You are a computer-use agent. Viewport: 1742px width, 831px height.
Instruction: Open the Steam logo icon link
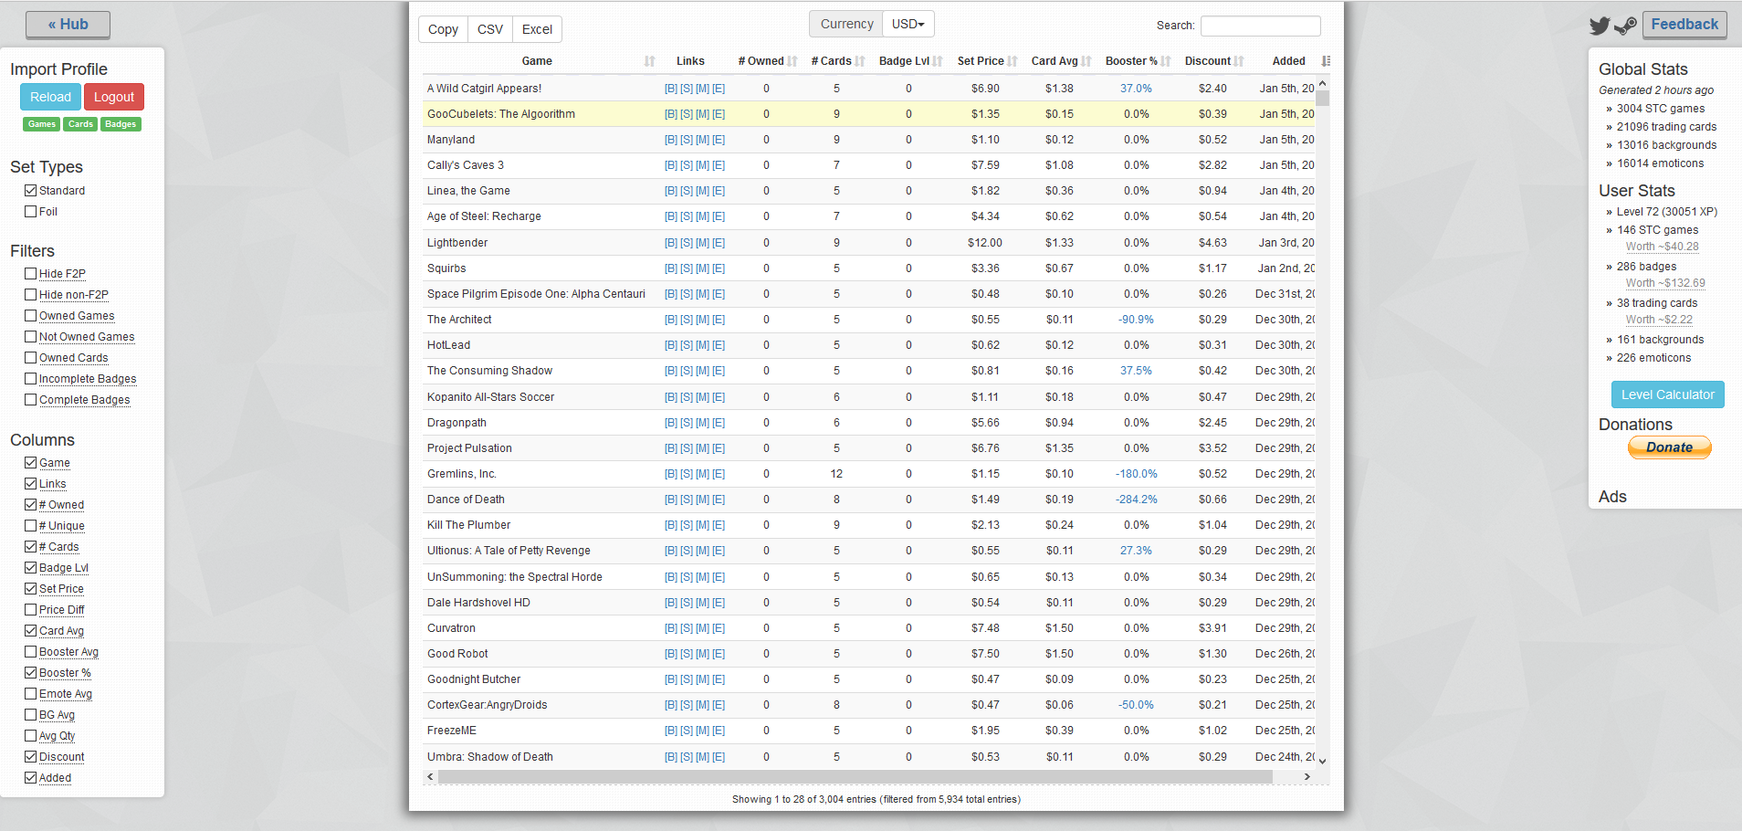(1625, 26)
